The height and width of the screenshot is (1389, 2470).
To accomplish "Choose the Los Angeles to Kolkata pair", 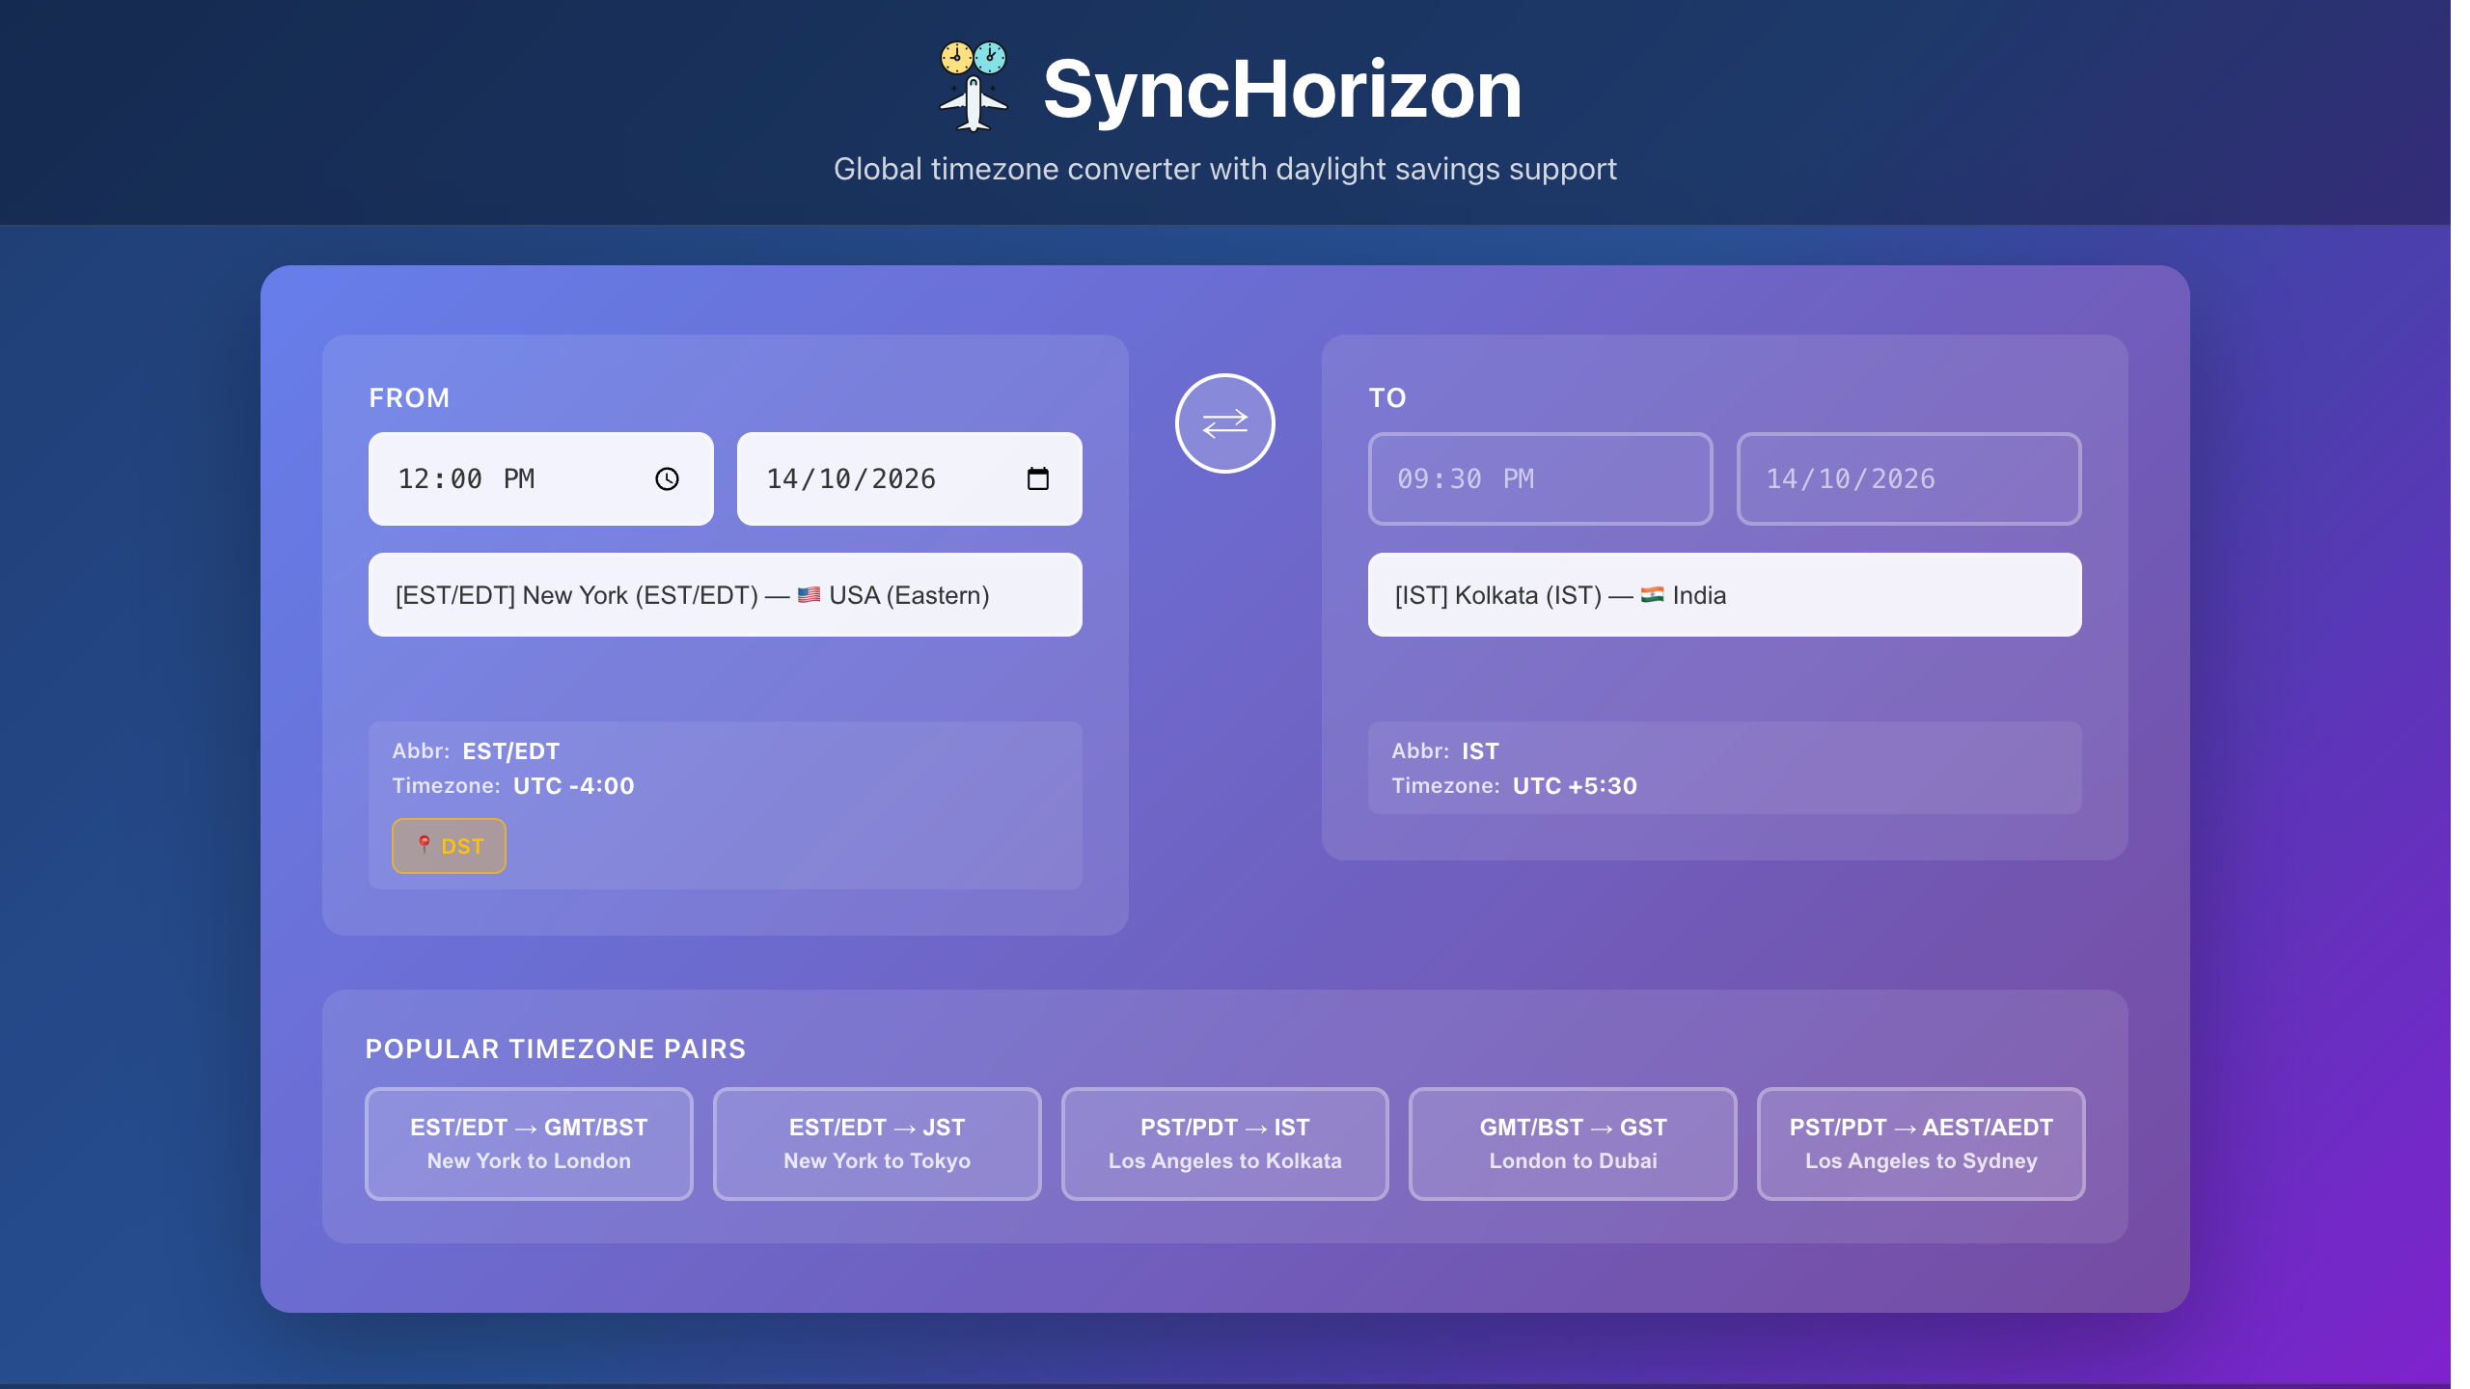I will click(1224, 1144).
